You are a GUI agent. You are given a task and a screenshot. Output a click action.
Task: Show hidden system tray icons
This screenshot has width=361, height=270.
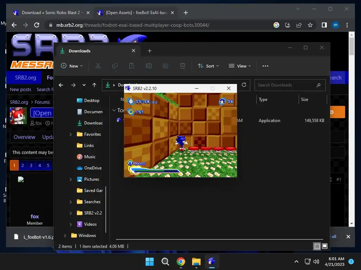tap(296, 262)
